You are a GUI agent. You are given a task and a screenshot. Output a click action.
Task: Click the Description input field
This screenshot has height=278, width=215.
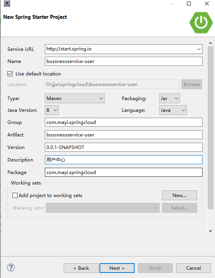[x=124, y=160]
